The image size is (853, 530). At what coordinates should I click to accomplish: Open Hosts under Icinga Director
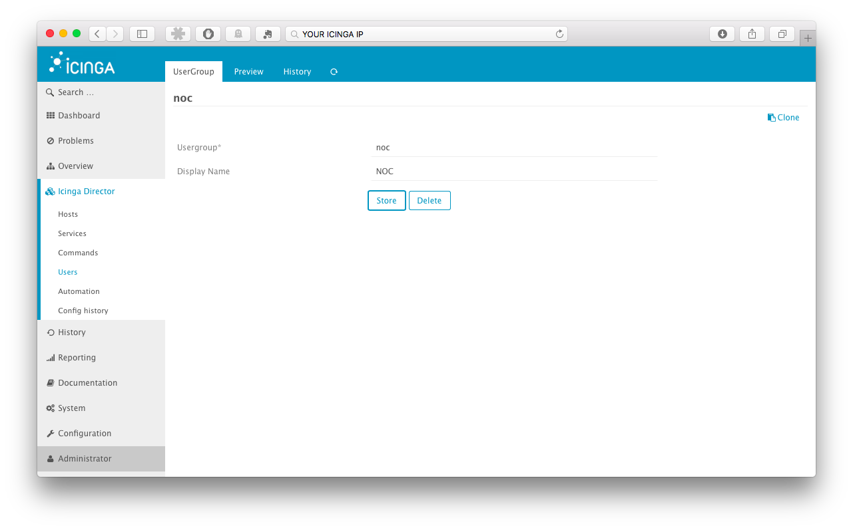click(68, 215)
